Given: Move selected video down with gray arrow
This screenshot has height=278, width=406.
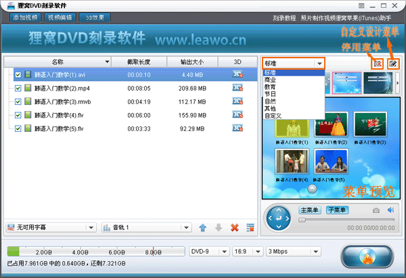Looking at the screenshot, I should (219, 227).
